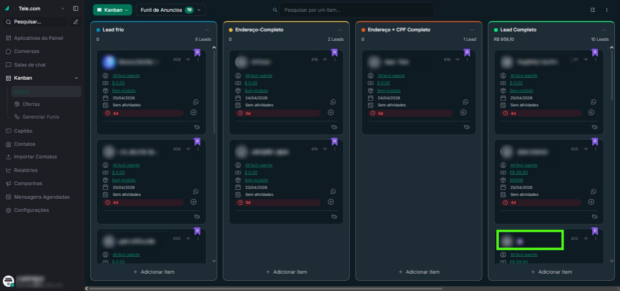Viewport: 620px width, 291px height.
Task: Toggle the sidebar collapse icon next to Tele.com
Action: pyautogui.click(x=75, y=8)
